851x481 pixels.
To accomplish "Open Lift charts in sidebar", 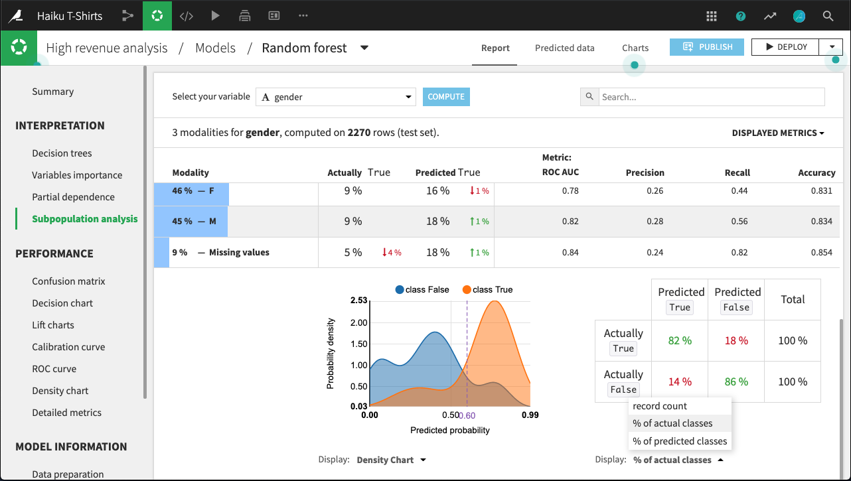I will click(53, 325).
